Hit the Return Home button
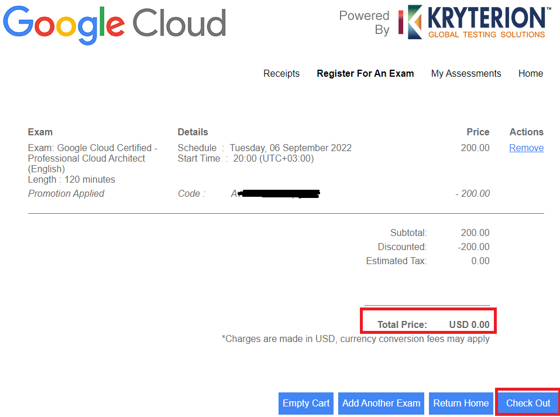Viewport: 560px width, 417px height. pos(461,403)
